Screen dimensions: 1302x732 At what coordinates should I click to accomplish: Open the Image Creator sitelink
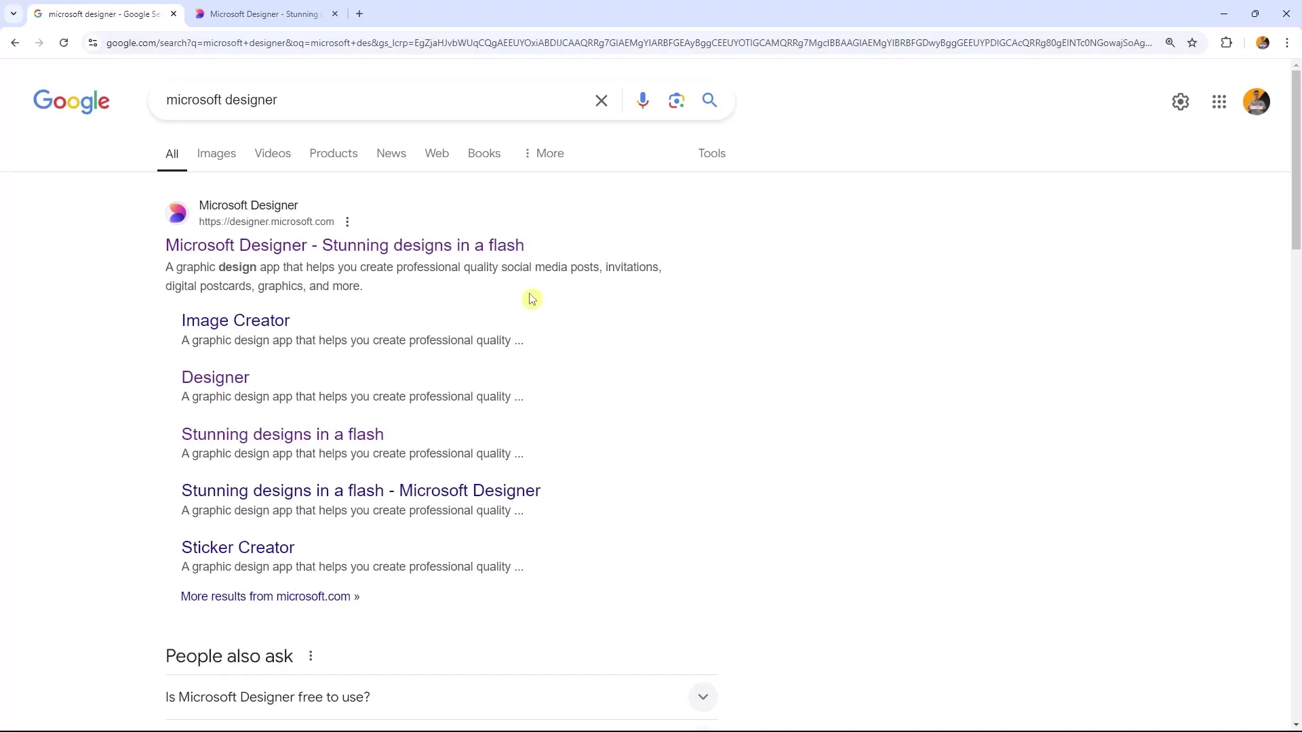tap(235, 320)
